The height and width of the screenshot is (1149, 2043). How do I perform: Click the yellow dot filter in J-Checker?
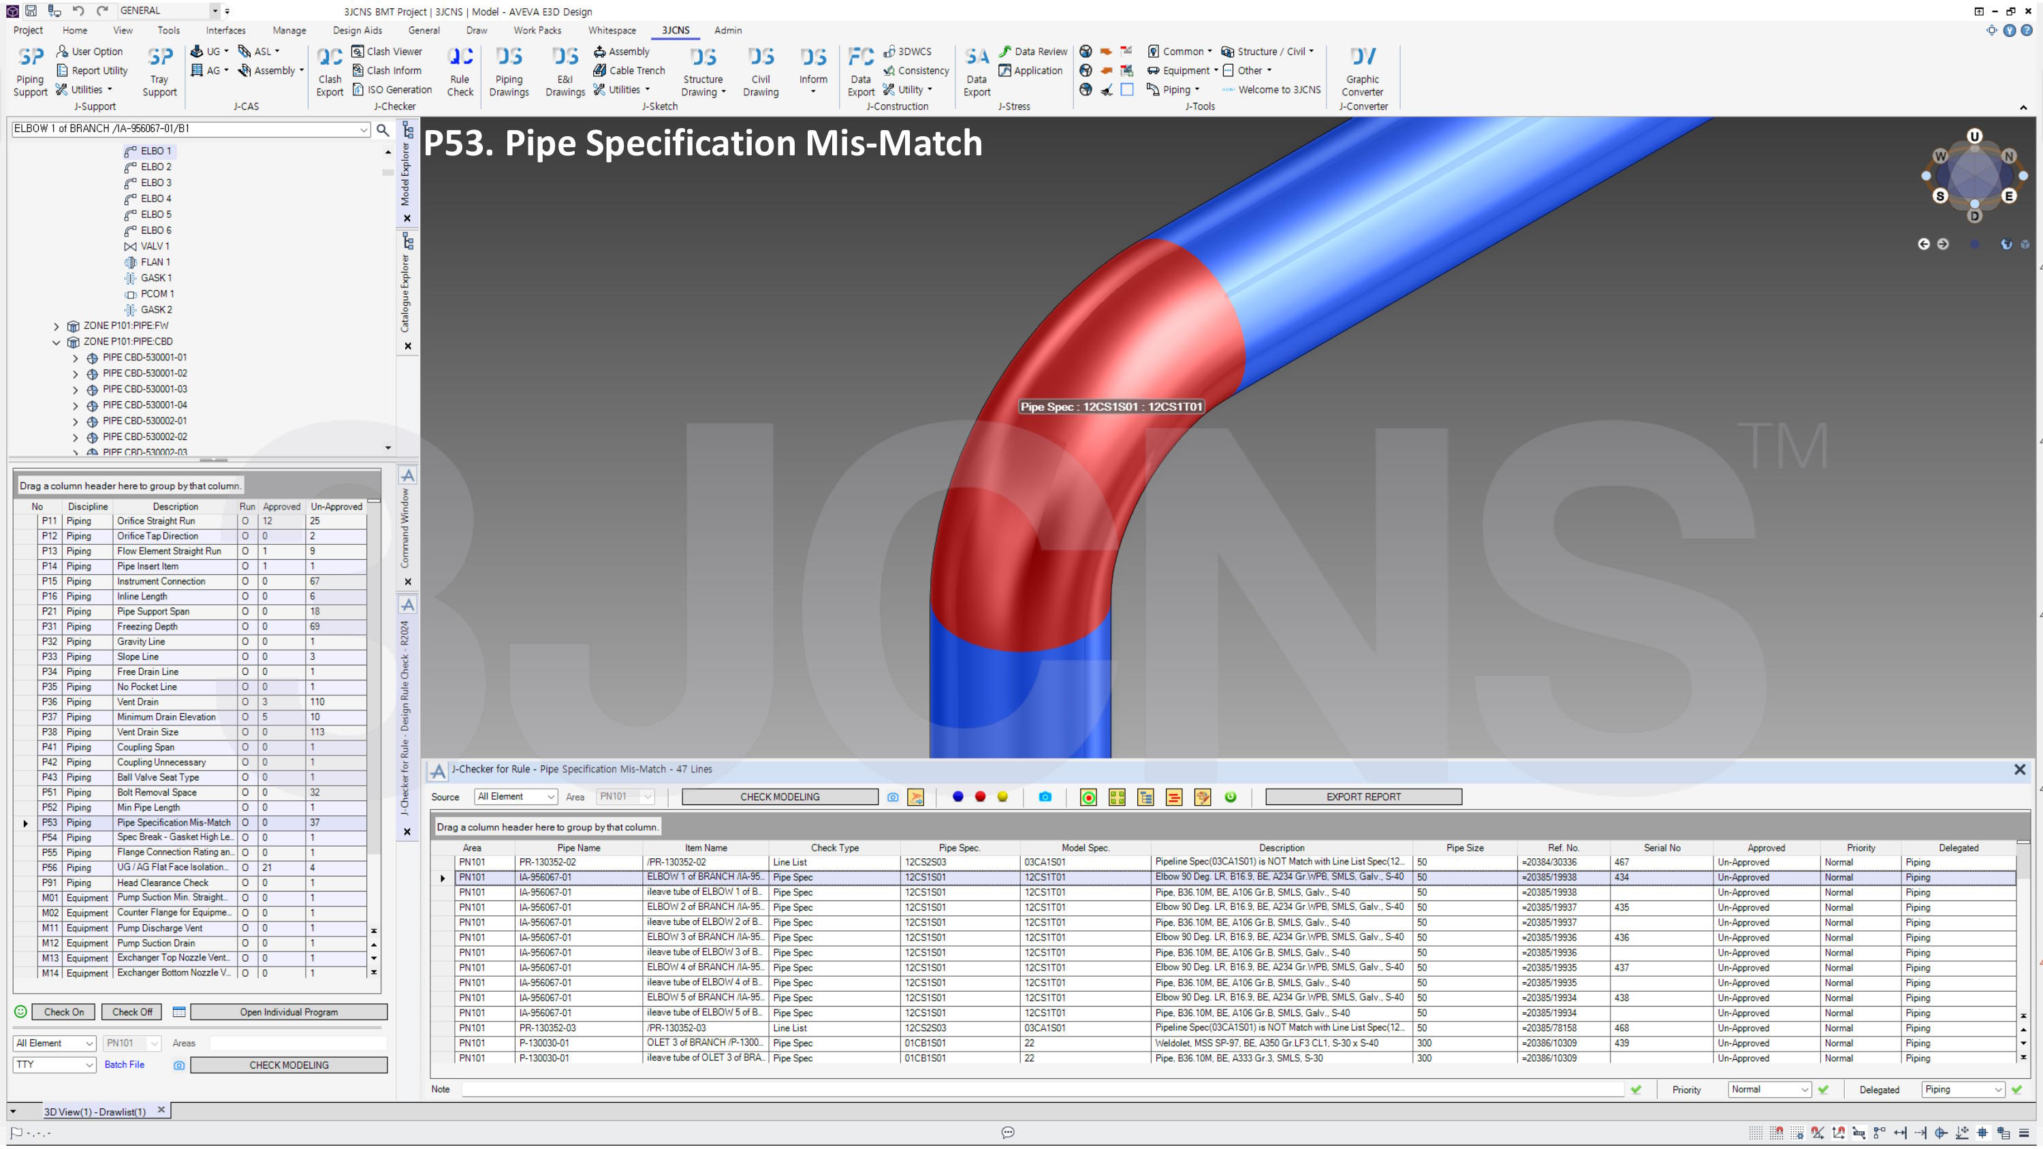(1002, 797)
